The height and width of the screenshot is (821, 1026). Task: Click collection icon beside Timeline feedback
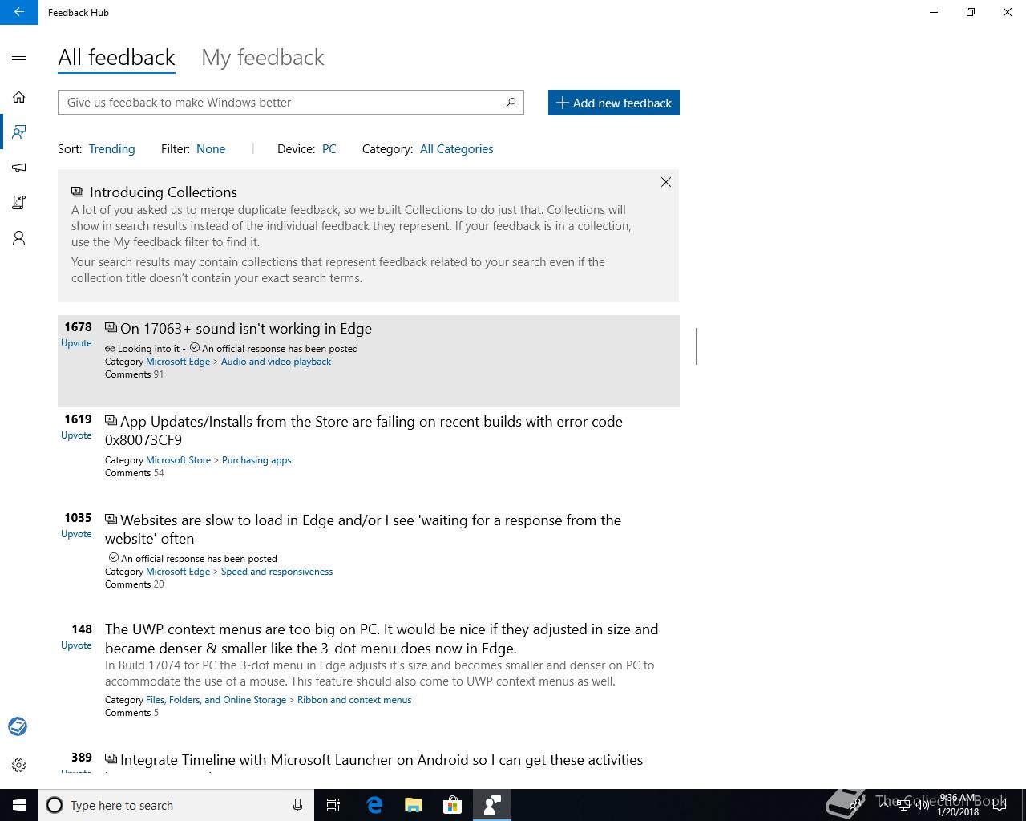pyautogui.click(x=111, y=759)
